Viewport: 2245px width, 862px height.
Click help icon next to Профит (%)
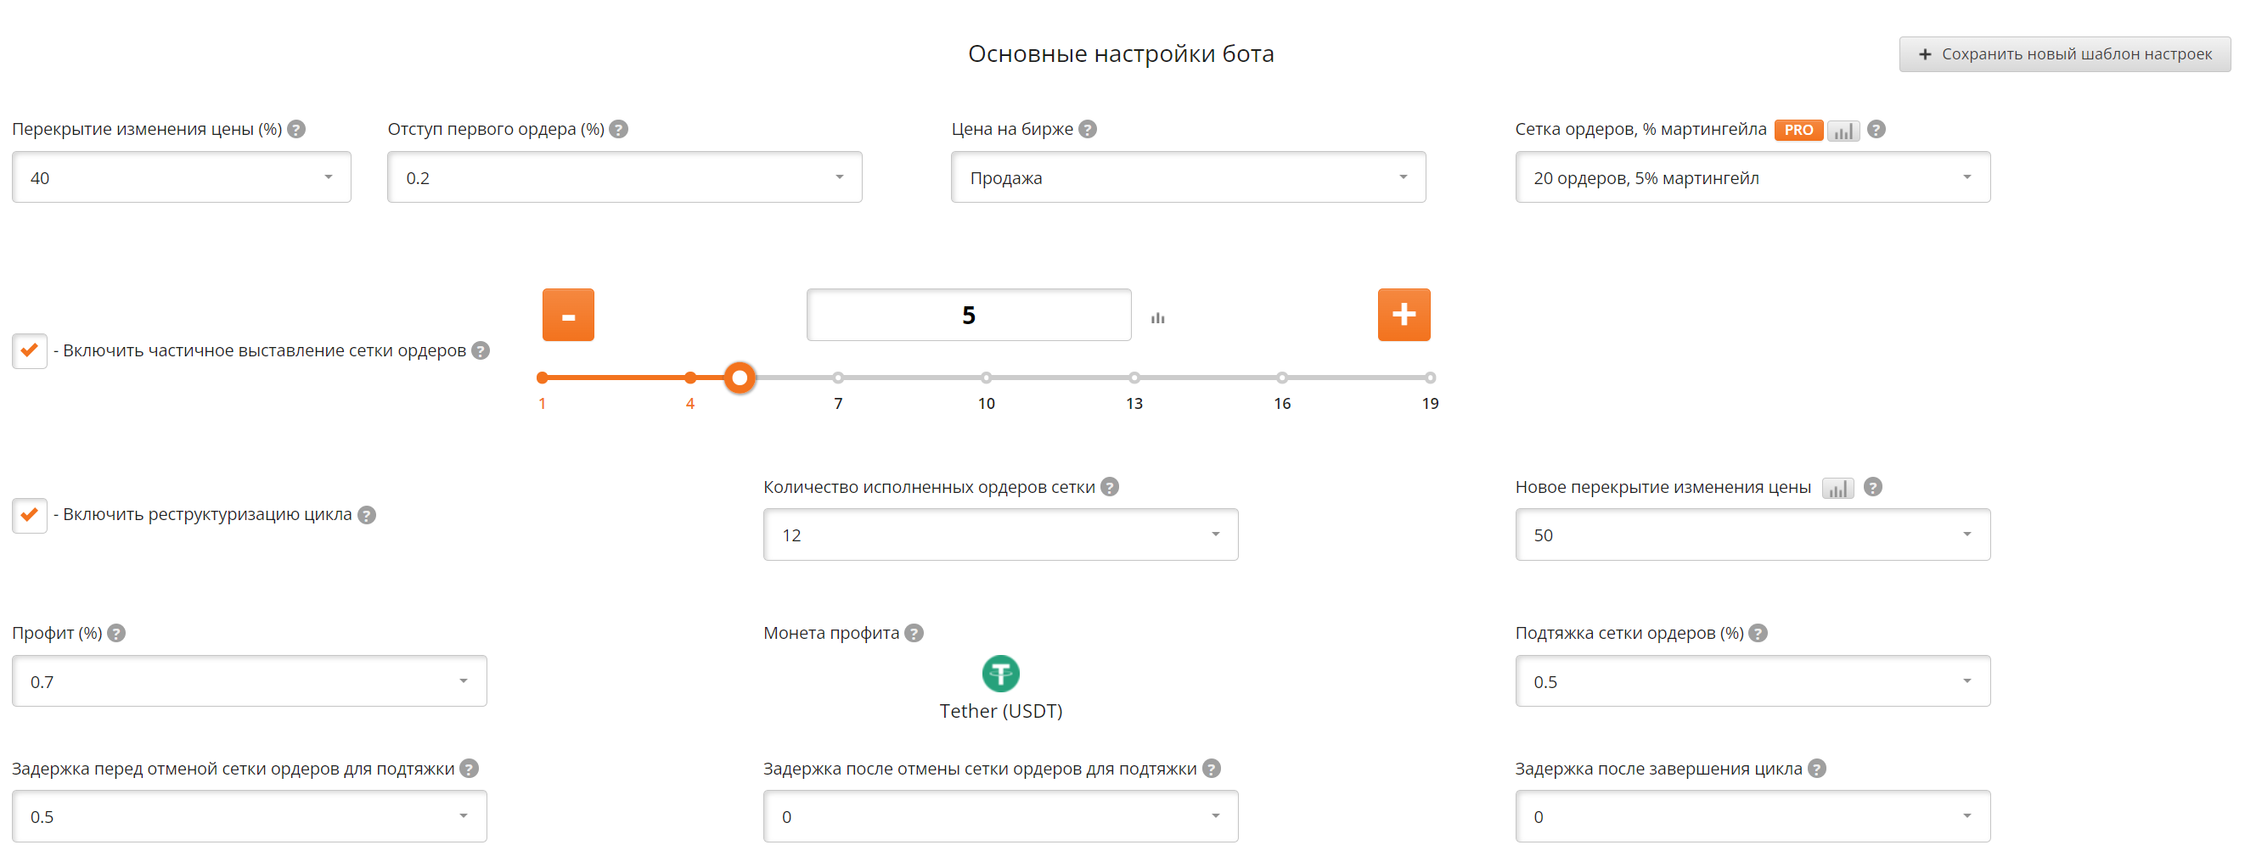[116, 633]
